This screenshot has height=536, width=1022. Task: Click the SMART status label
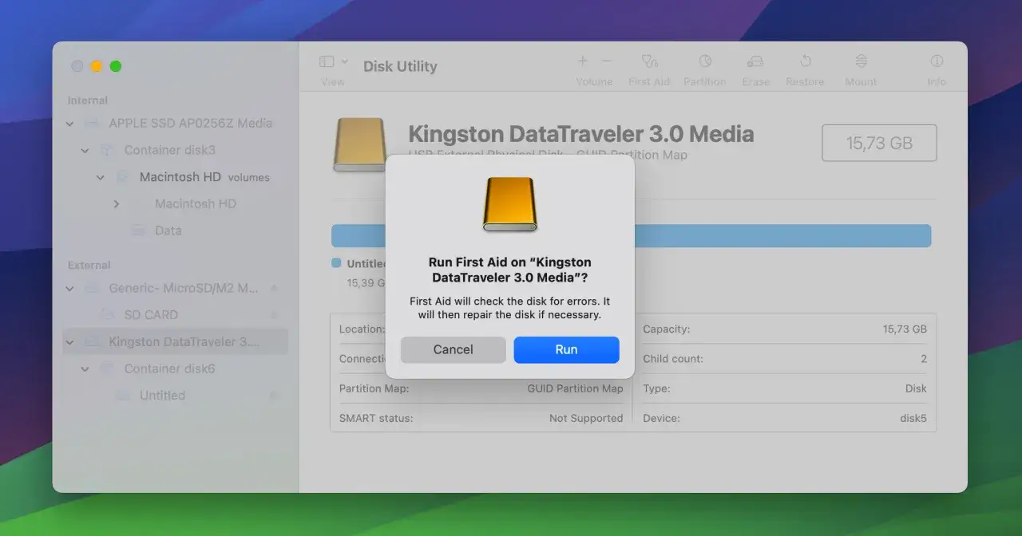pos(376,418)
